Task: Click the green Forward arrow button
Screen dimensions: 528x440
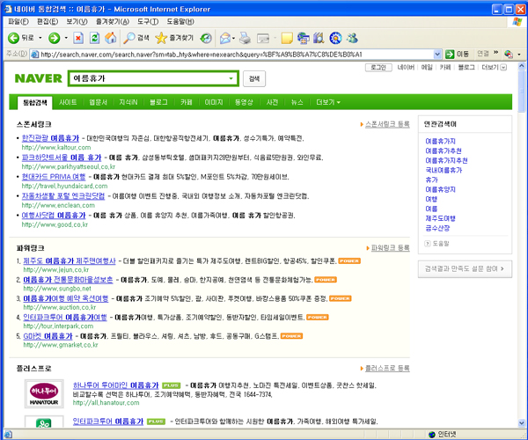Action: coord(54,38)
